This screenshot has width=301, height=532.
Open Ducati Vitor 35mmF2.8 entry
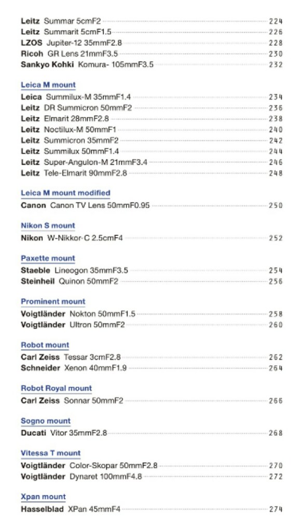click(x=152, y=433)
